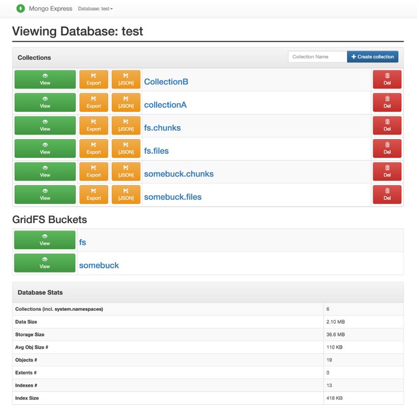Open the somebuck.chunks collection link

tap(179, 174)
